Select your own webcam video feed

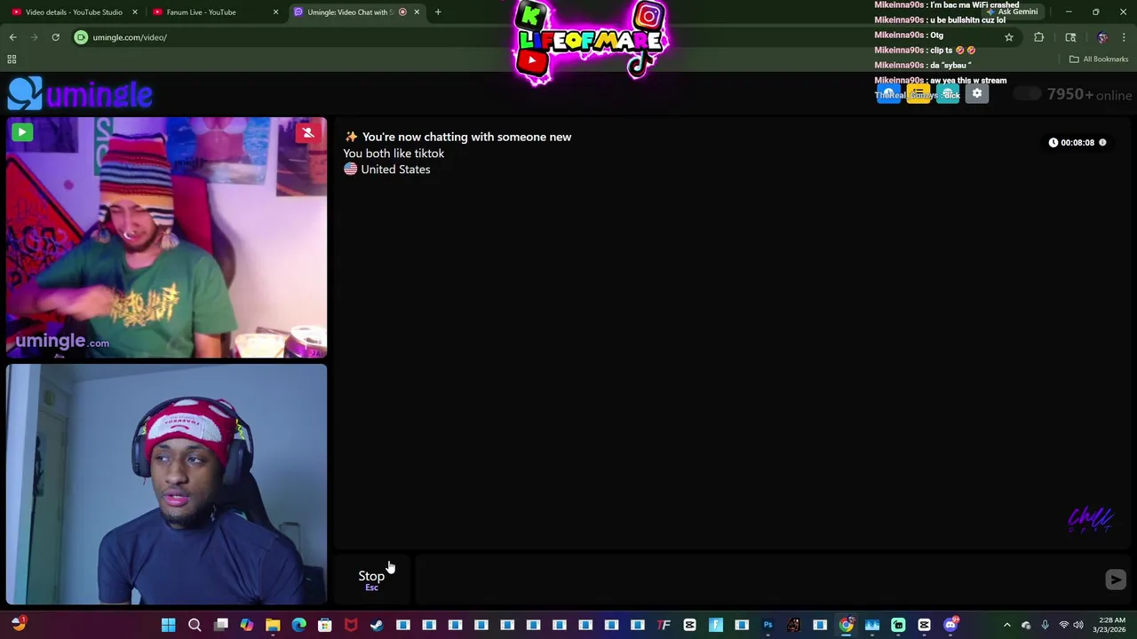pyautogui.click(x=166, y=485)
